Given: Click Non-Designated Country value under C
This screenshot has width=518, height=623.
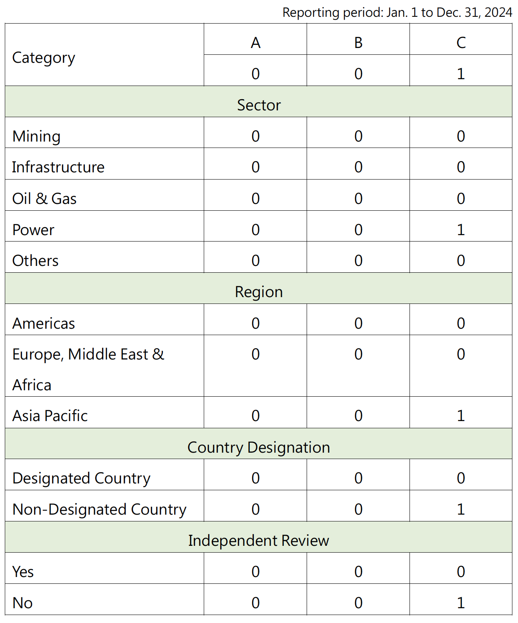Looking at the screenshot, I should (461, 509).
